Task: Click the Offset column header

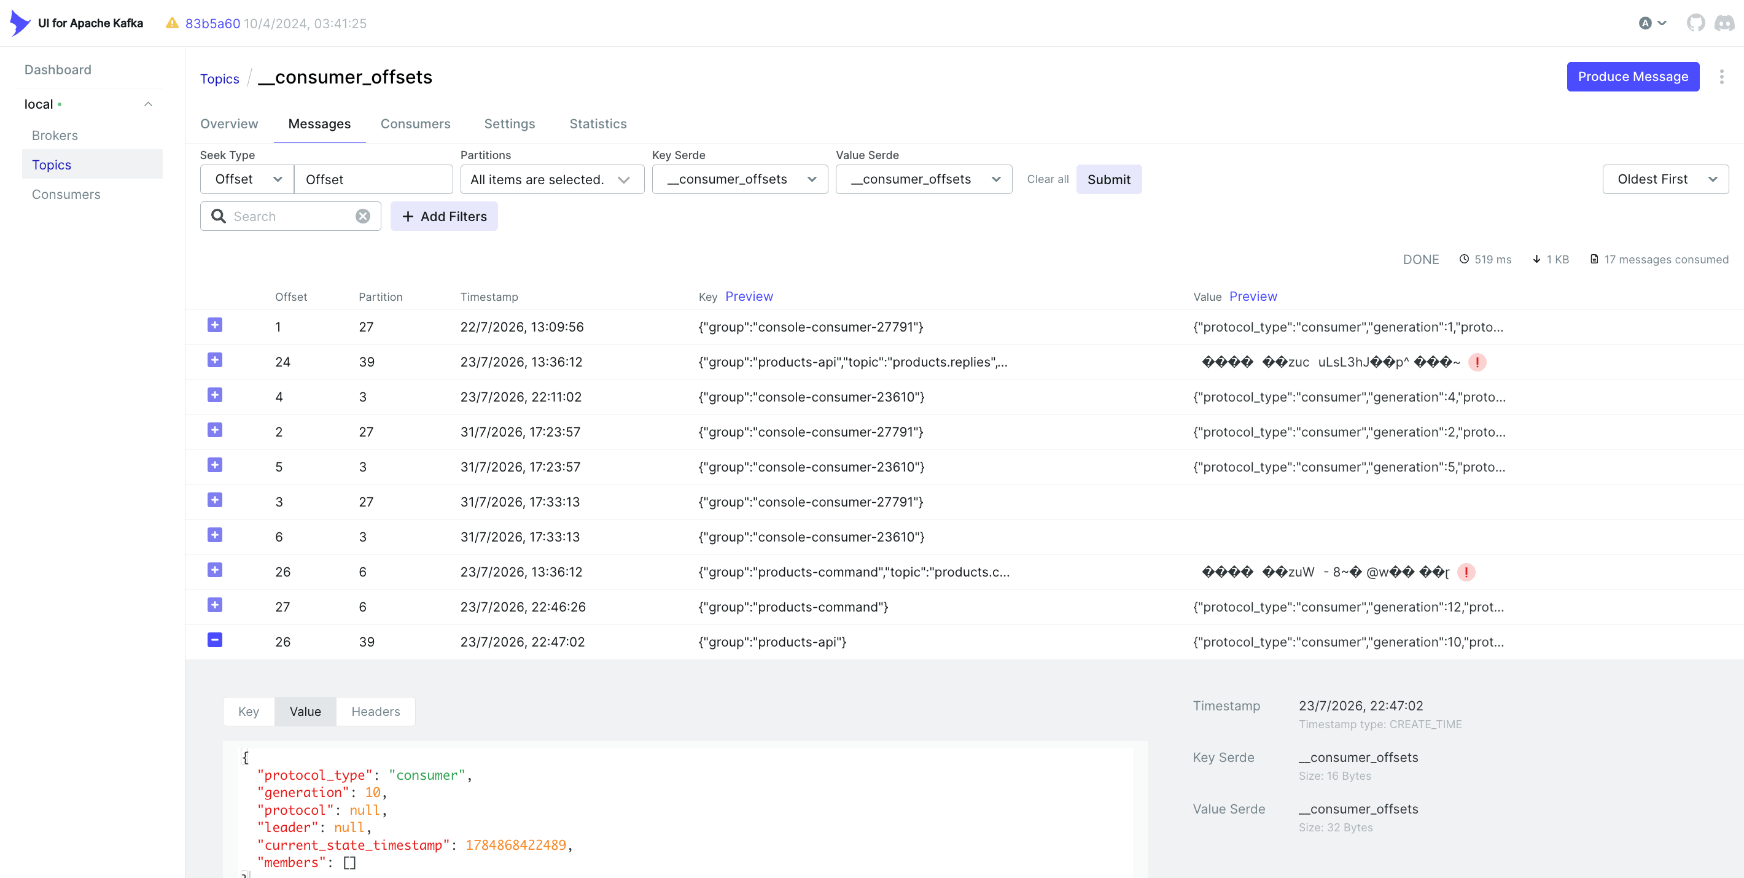Action: [291, 297]
